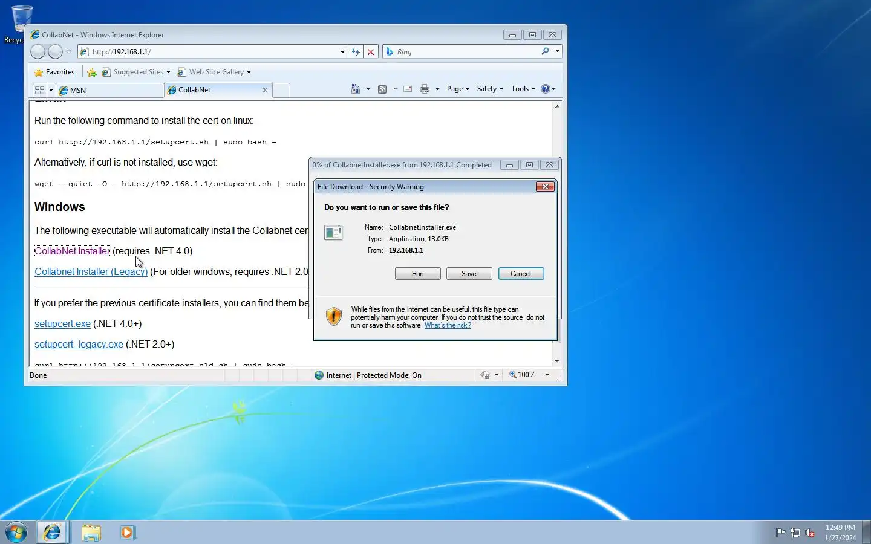Minimize the download progress window
The height and width of the screenshot is (544, 871).
coord(509,165)
